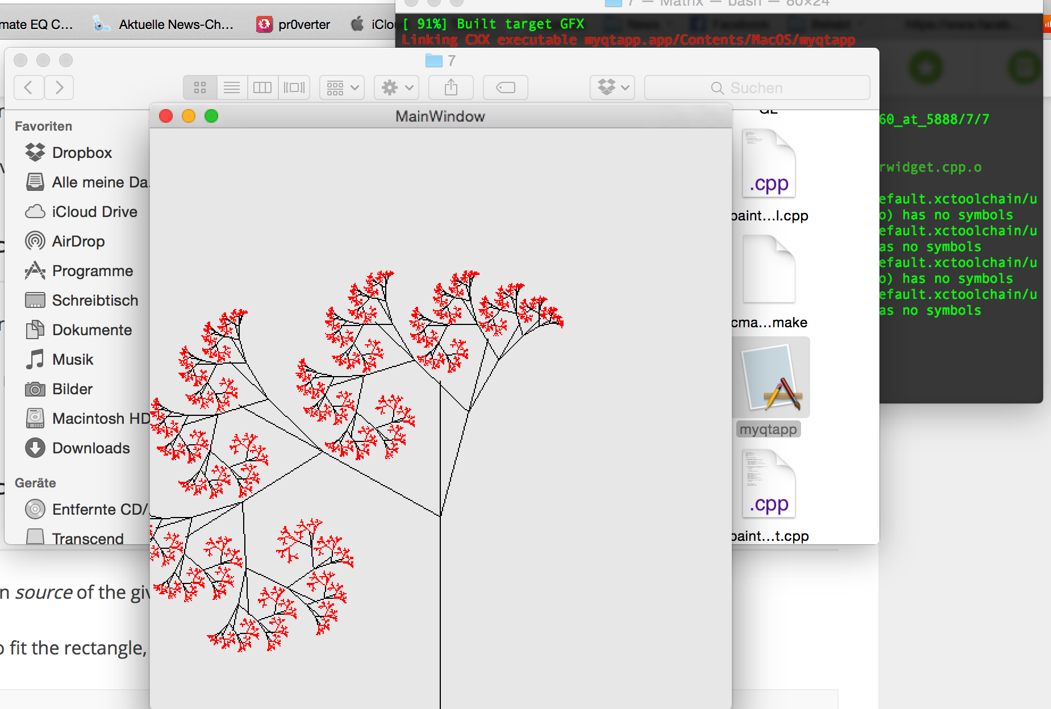This screenshot has height=709, width=1051.
Task: Open the arrange items dropdown
Action: click(x=342, y=87)
